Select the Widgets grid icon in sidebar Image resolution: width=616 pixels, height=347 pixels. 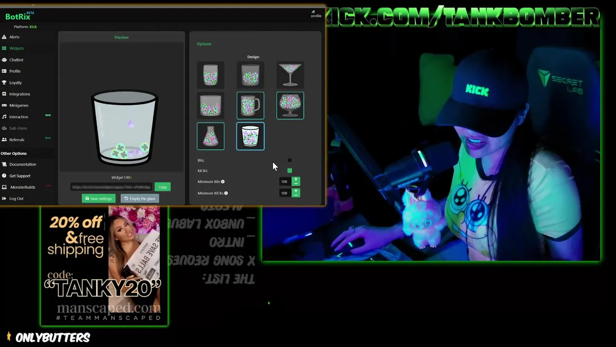pyautogui.click(x=4, y=48)
